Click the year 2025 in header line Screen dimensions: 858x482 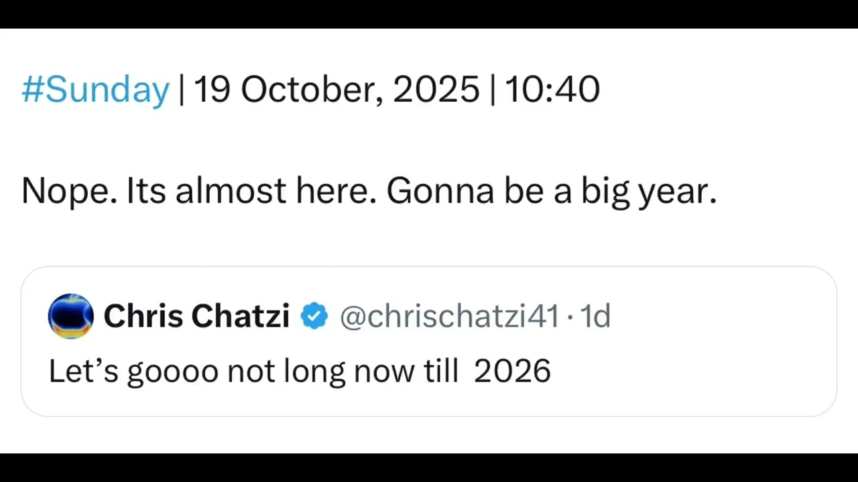(x=436, y=89)
